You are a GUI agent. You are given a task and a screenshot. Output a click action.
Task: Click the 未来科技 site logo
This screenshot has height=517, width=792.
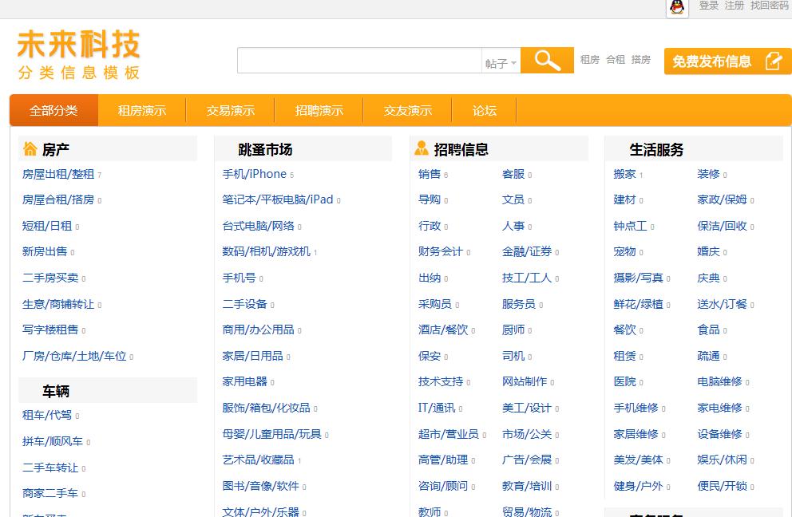point(78,55)
